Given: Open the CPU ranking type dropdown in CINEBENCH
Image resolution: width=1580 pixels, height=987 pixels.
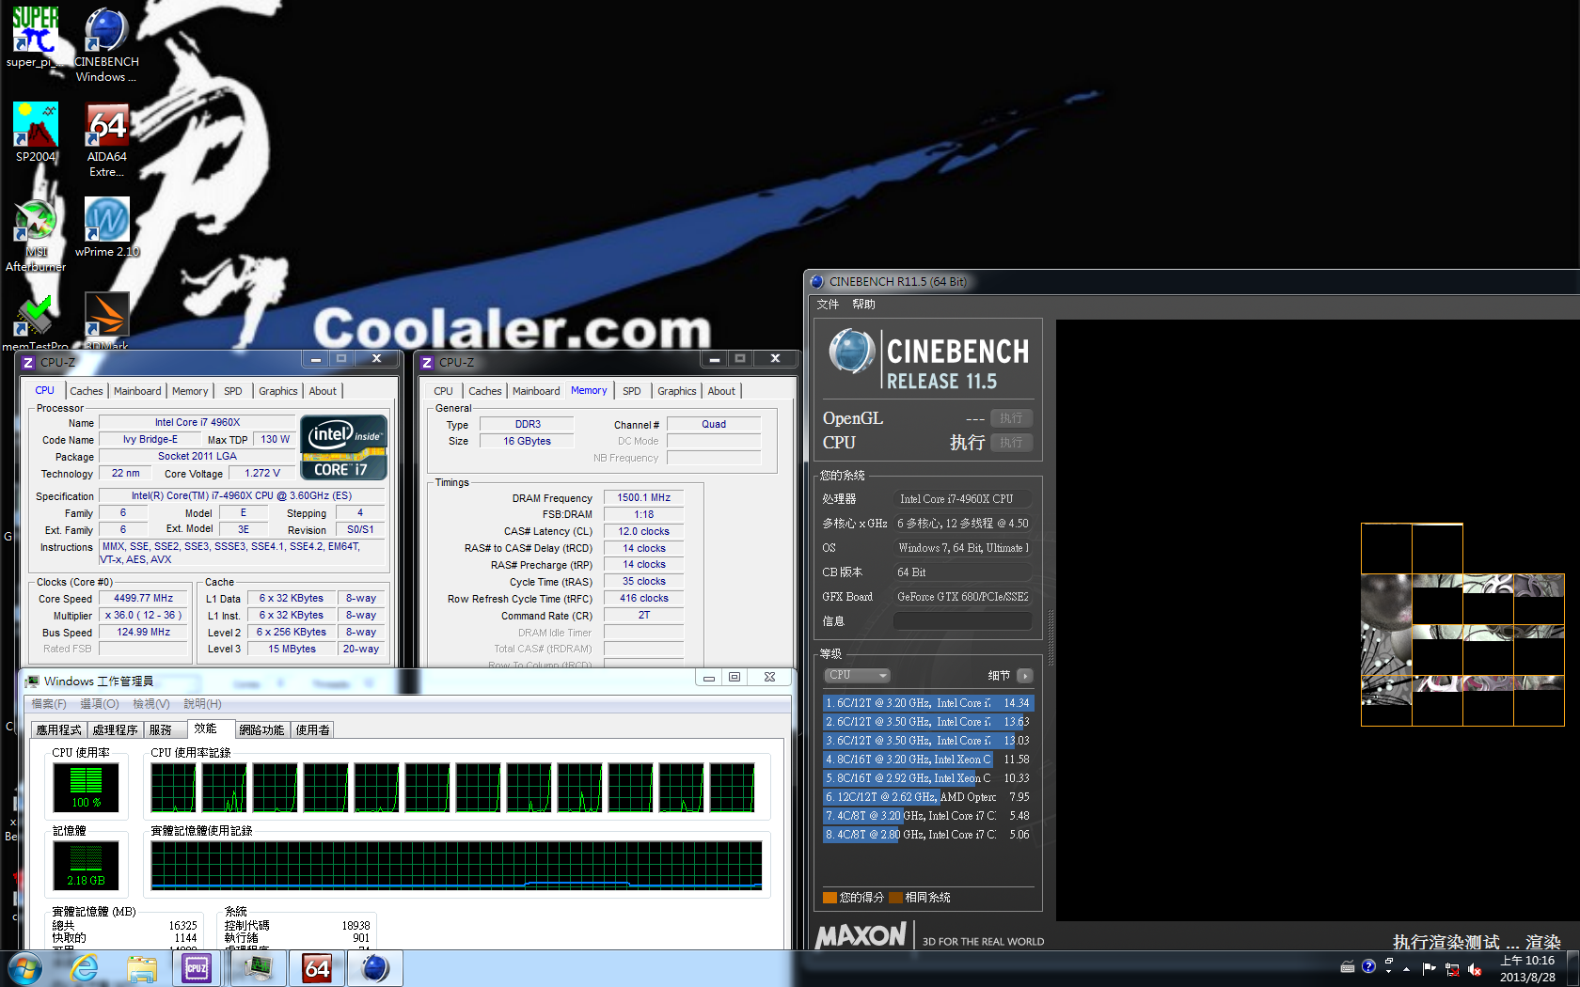Looking at the screenshot, I should [x=858, y=675].
